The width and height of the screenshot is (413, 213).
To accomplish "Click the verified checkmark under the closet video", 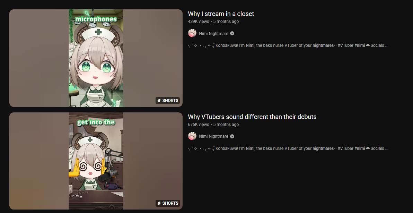I will tap(232, 34).
